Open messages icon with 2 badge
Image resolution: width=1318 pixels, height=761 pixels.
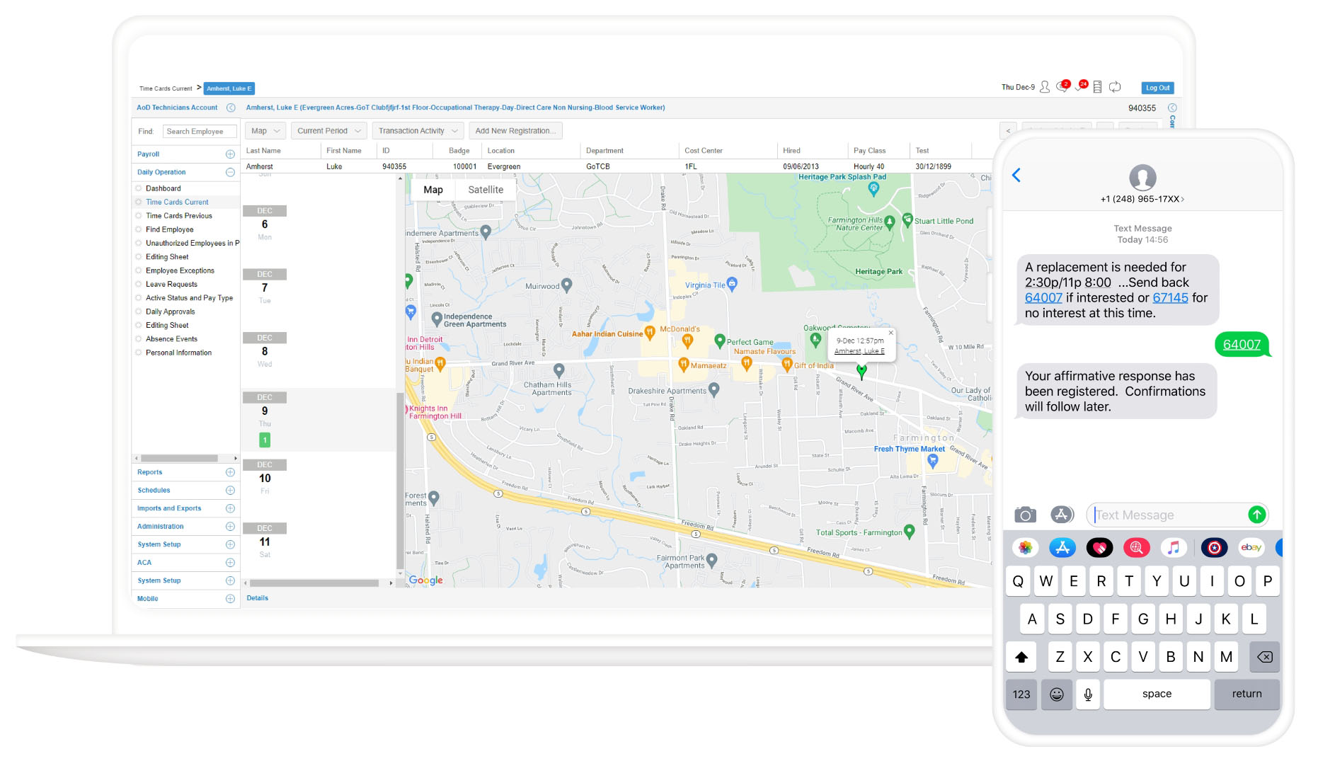(x=1062, y=86)
